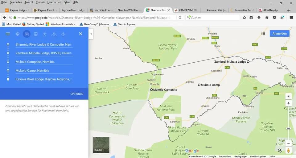Select the walking travel mode
Screen dimensions: 296x158
point(45,34)
